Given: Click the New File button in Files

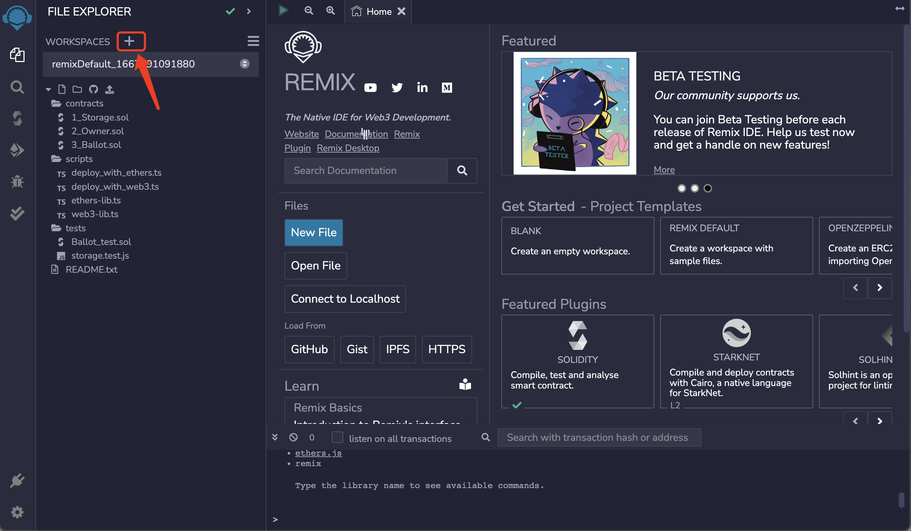Looking at the screenshot, I should 314,232.
